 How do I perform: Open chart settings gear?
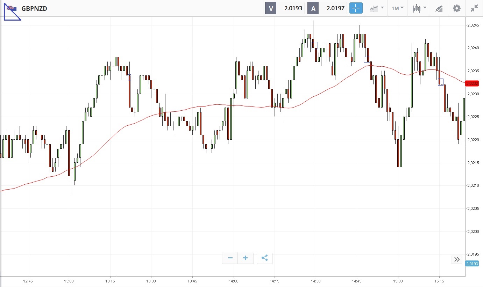tap(457, 8)
